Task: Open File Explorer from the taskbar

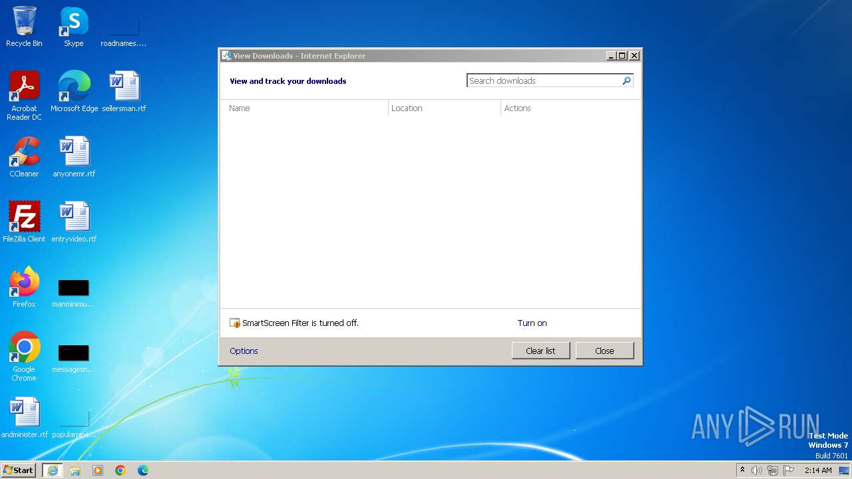Action: (75, 470)
